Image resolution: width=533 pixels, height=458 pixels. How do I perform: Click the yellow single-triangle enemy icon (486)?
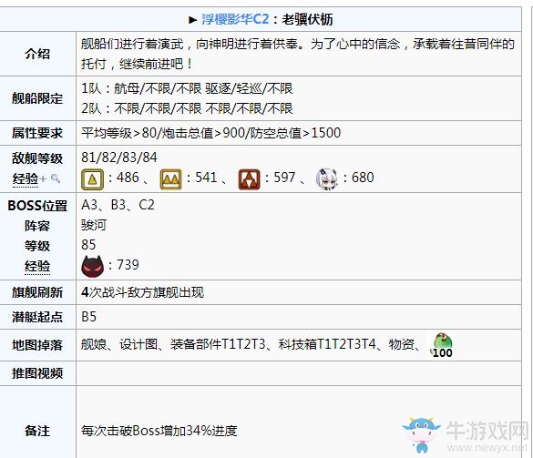(x=92, y=179)
